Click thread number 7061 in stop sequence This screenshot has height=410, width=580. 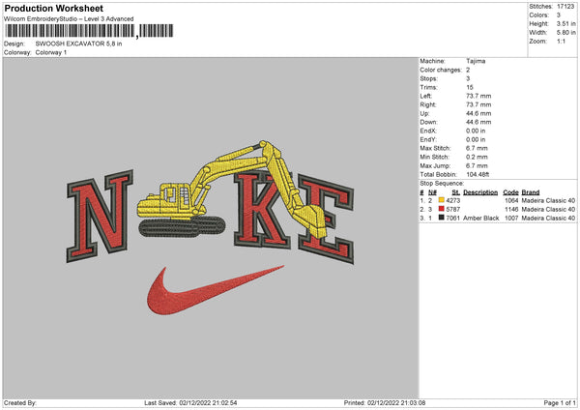pos(453,218)
